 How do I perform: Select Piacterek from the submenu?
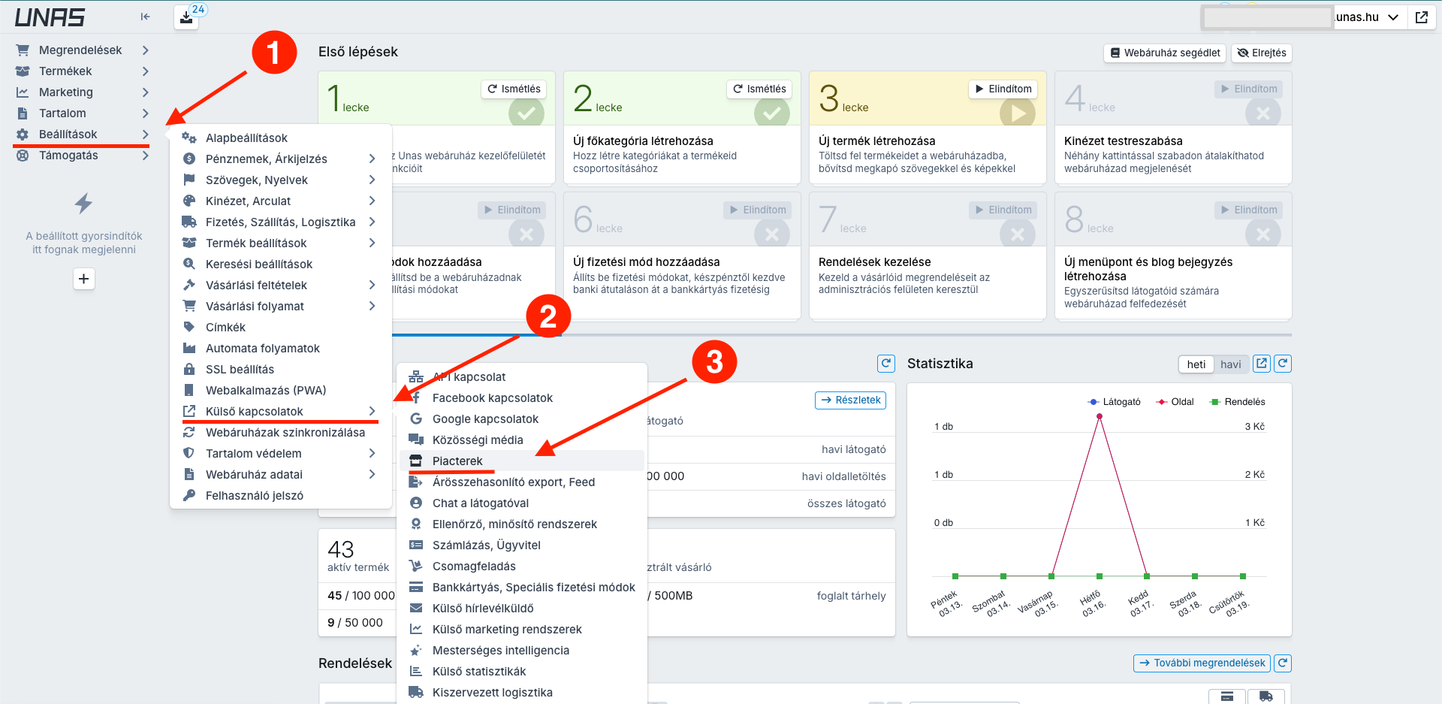point(457,461)
